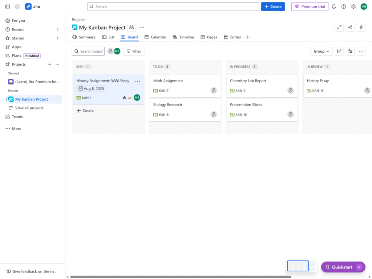
Task: Click the Jira logo
Action: click(33, 7)
